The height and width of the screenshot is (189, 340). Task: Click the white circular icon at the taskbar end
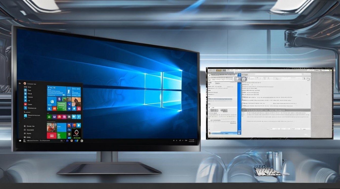[x=82, y=141]
